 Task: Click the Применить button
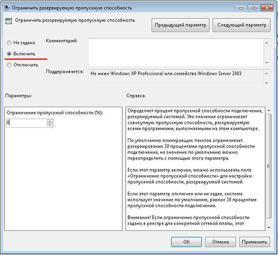pos(255,242)
